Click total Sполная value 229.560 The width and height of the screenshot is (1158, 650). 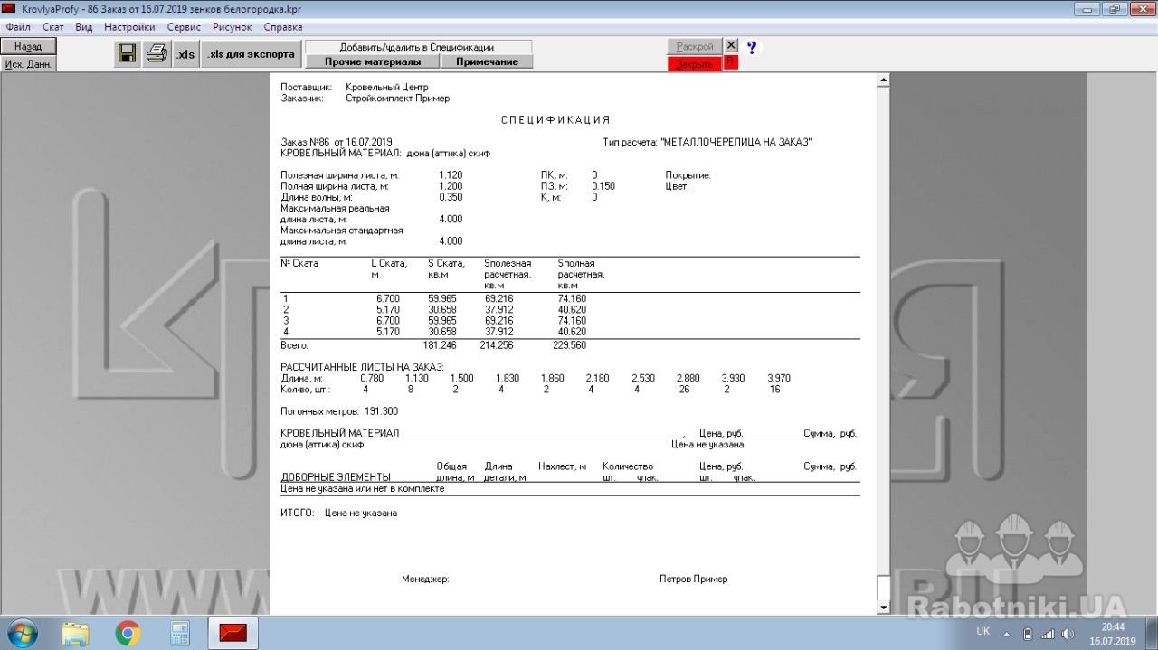(569, 345)
